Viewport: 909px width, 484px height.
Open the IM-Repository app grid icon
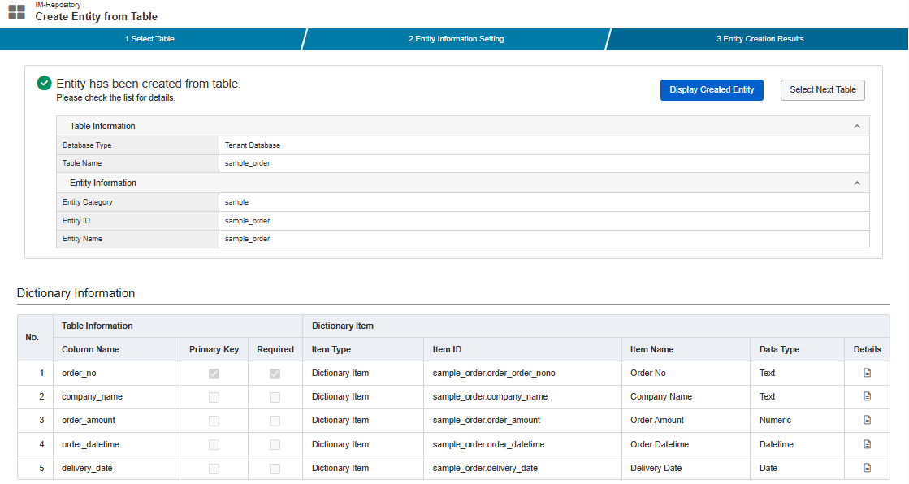pos(17,12)
